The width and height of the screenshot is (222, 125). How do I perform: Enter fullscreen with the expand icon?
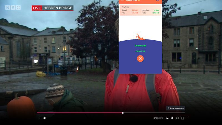(x=183, y=118)
